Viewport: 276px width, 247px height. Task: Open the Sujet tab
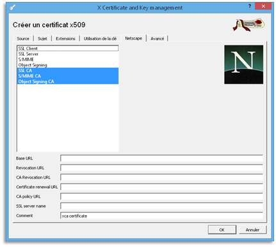tap(42, 38)
